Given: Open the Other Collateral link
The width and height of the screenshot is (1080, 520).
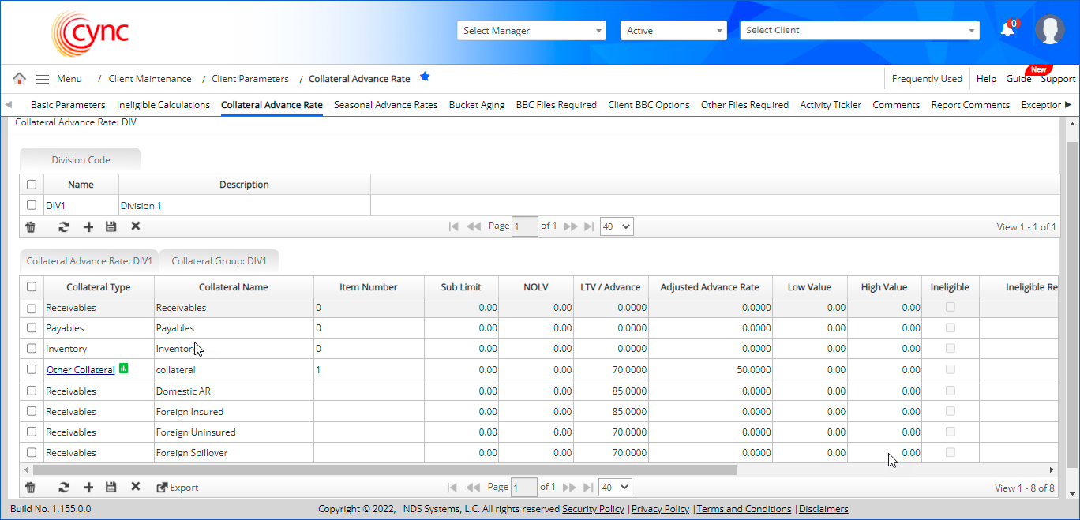Looking at the screenshot, I should (x=80, y=370).
